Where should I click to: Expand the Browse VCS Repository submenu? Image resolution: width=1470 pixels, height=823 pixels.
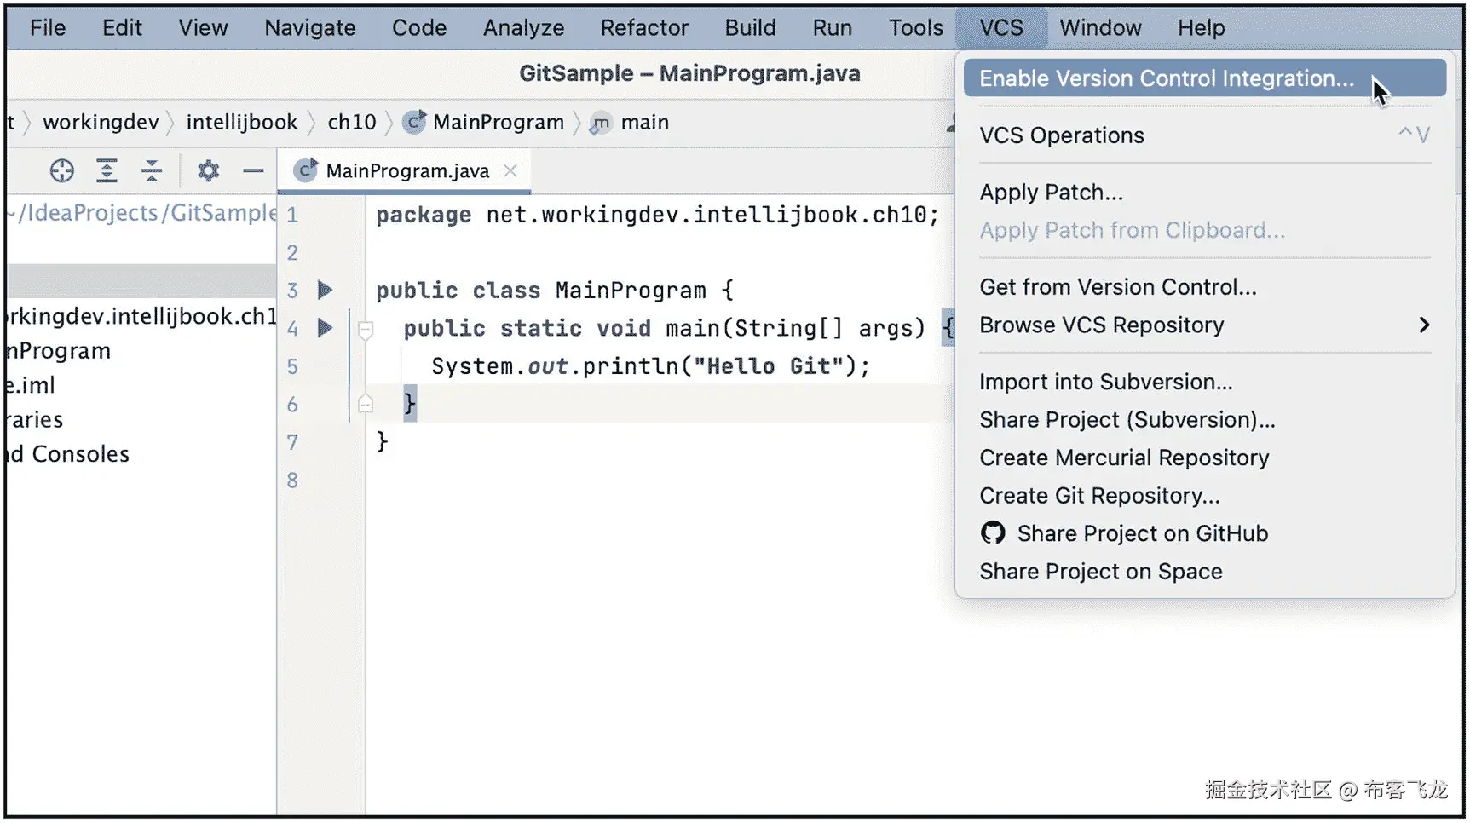[x=1423, y=325]
